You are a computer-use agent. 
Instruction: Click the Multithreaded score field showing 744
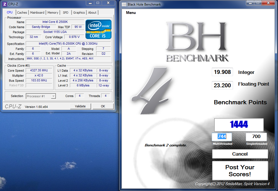tap(222, 137)
